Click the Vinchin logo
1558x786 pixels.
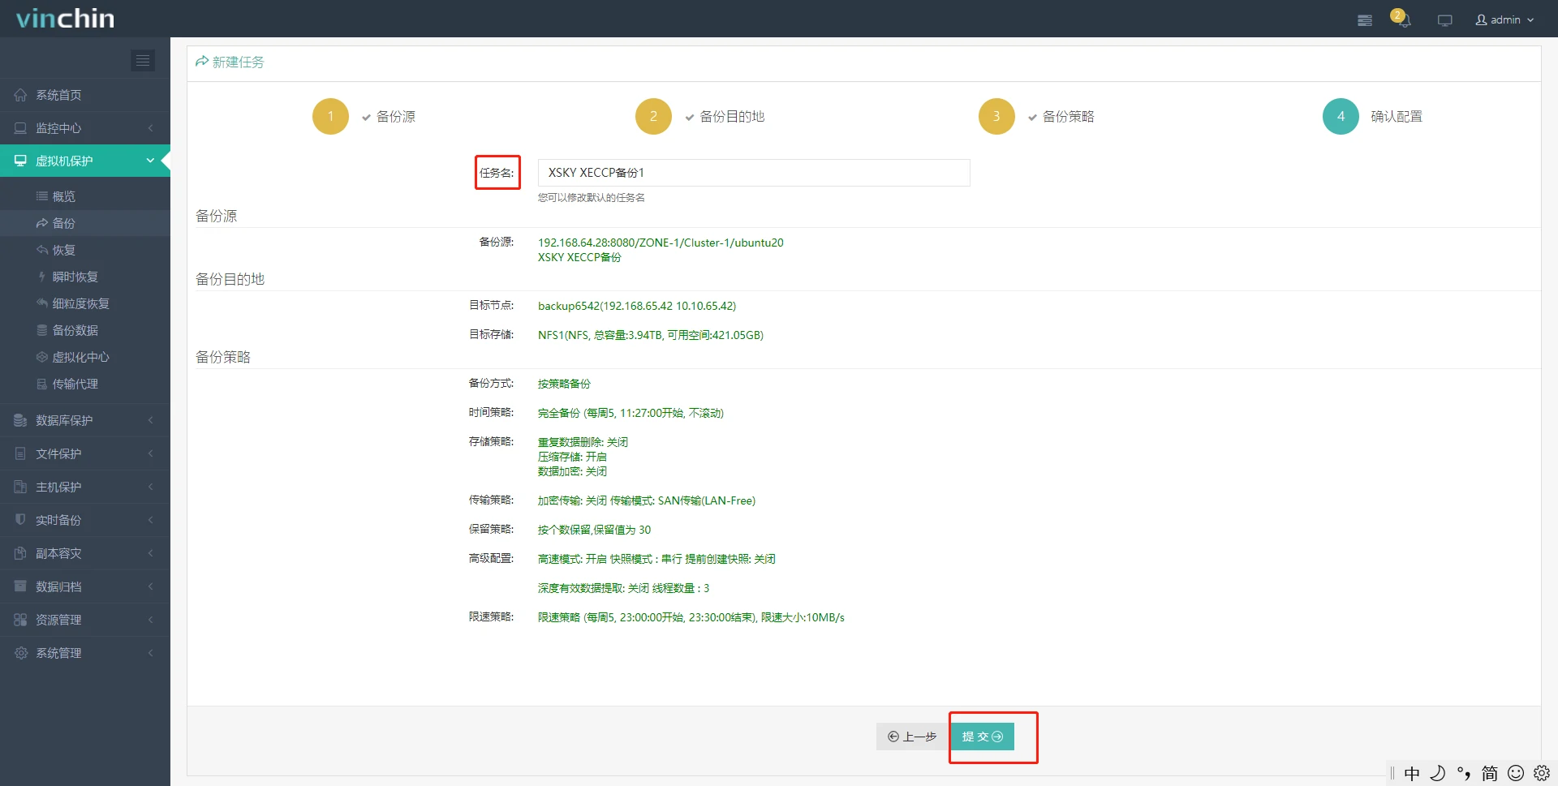click(66, 19)
